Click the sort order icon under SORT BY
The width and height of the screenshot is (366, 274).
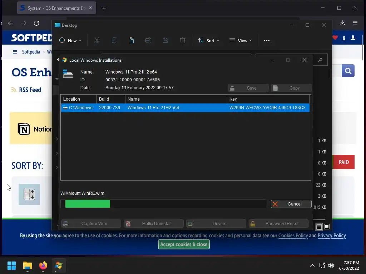29,194
